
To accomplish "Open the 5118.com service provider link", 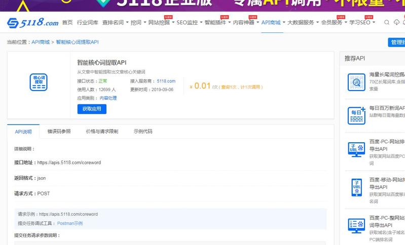I will click(166, 81).
